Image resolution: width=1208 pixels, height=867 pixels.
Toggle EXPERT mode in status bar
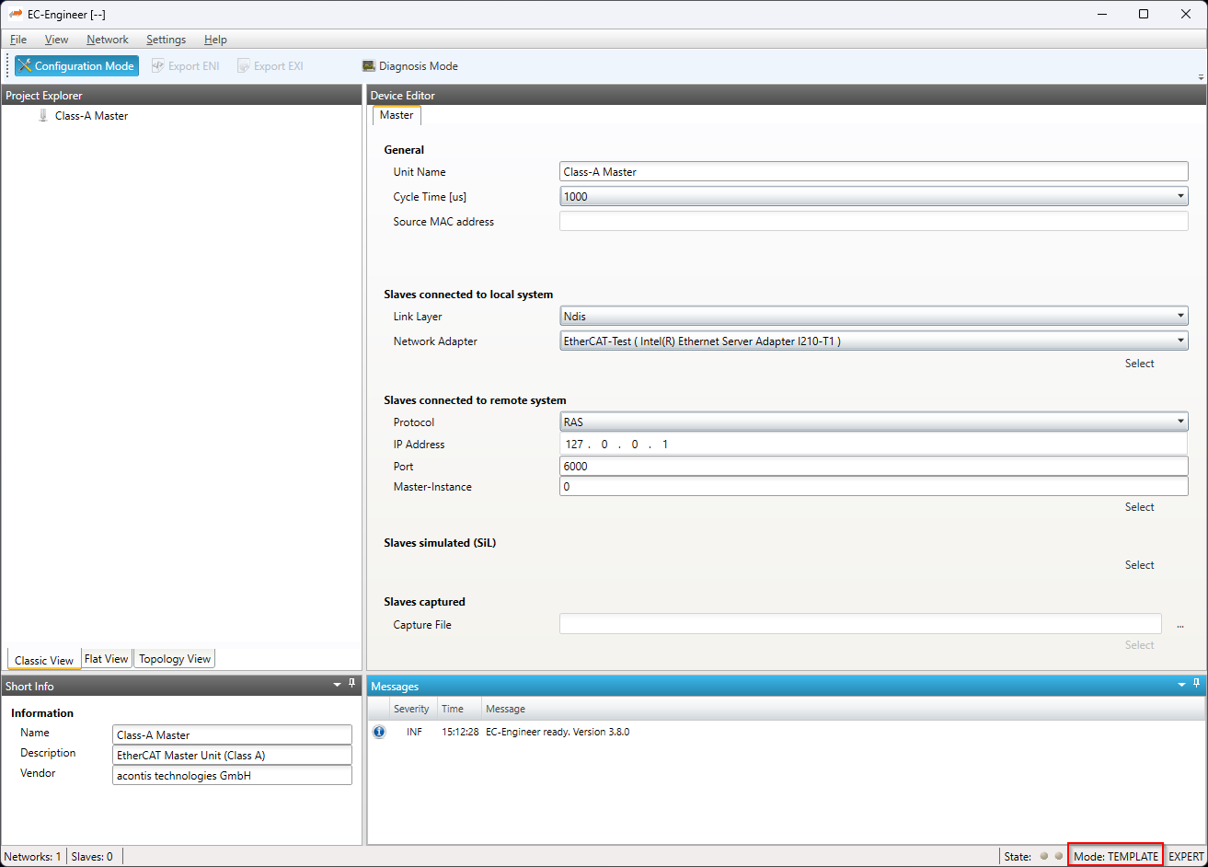tap(1185, 856)
